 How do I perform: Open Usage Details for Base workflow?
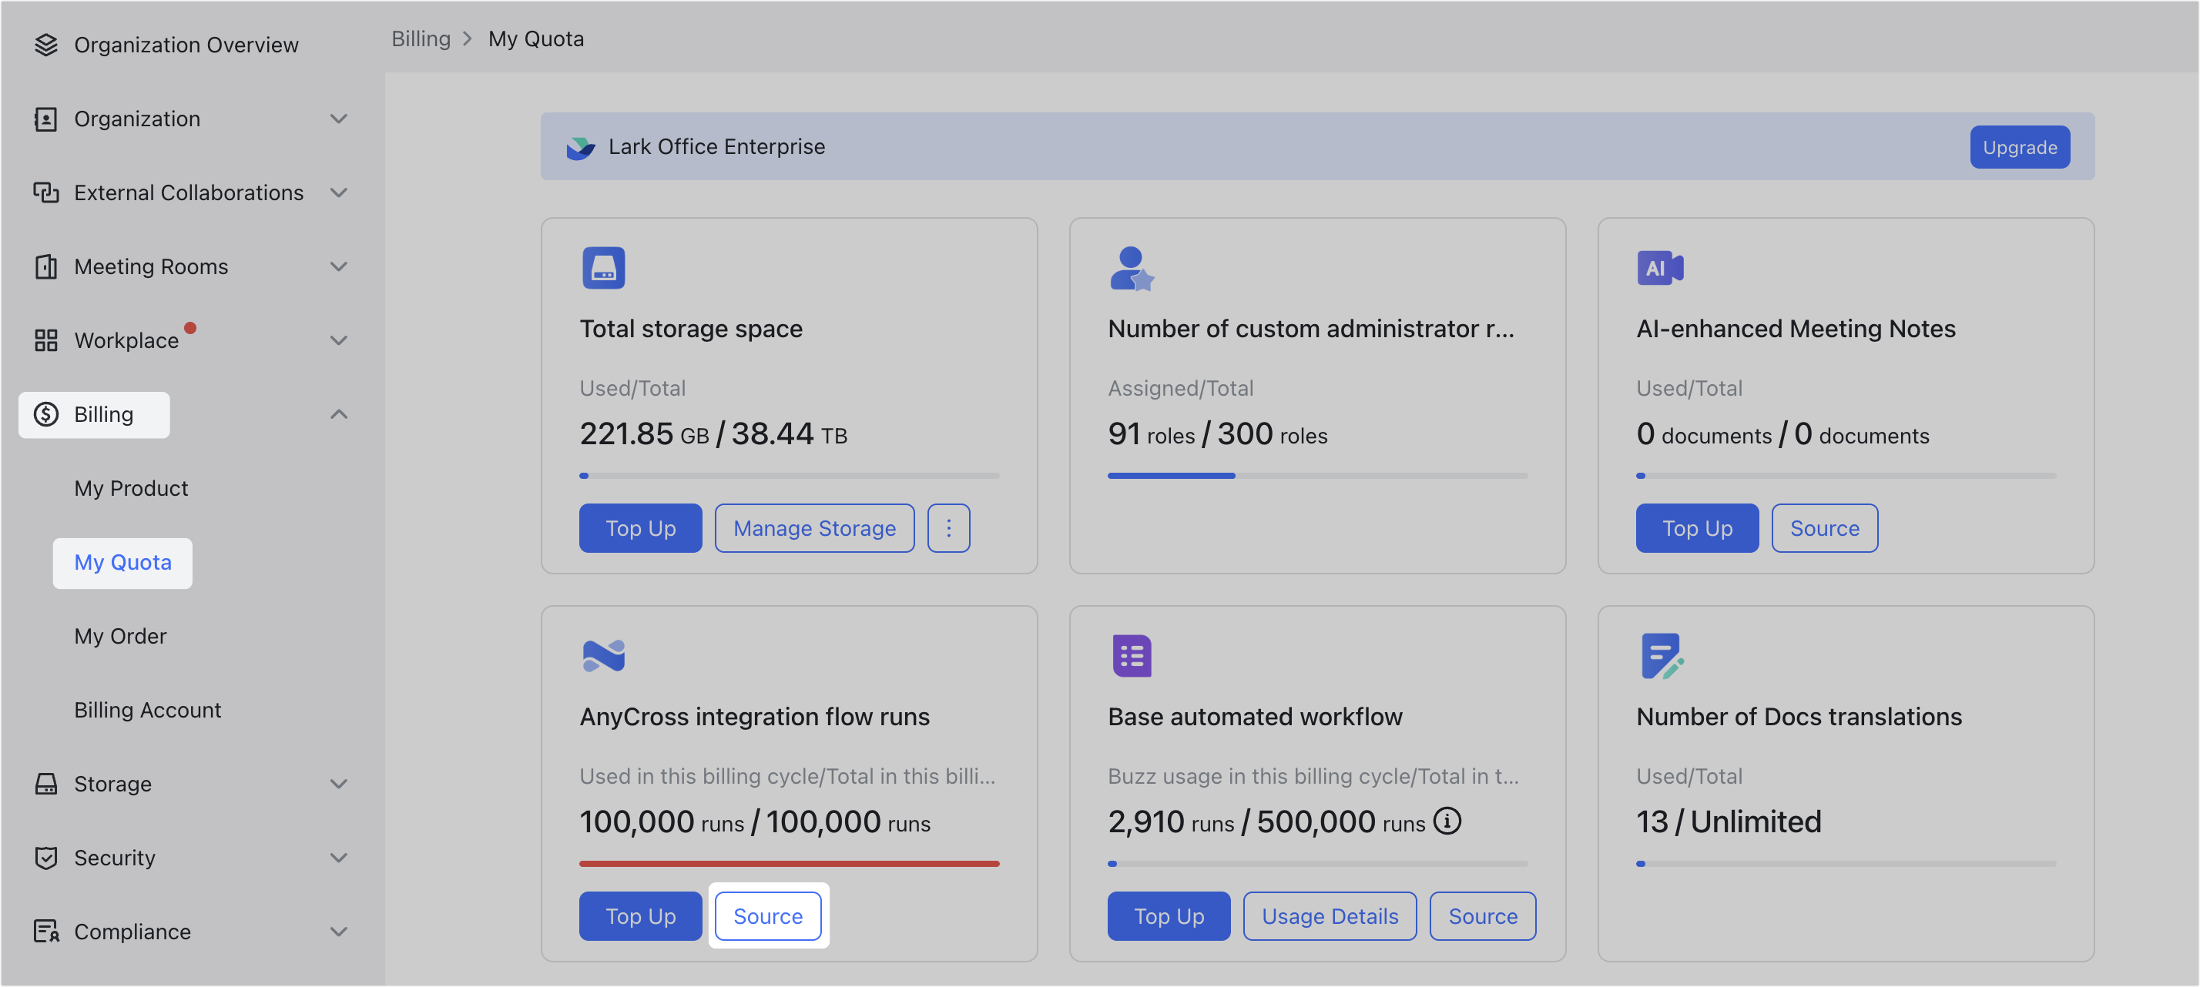click(1330, 915)
